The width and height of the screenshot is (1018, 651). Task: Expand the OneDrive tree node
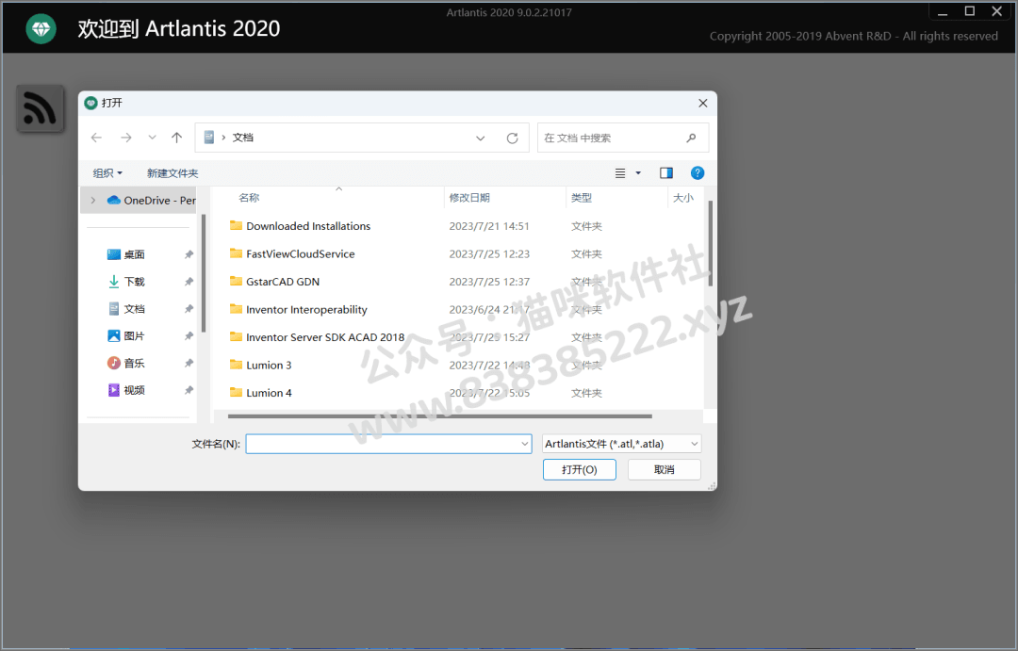click(x=92, y=200)
